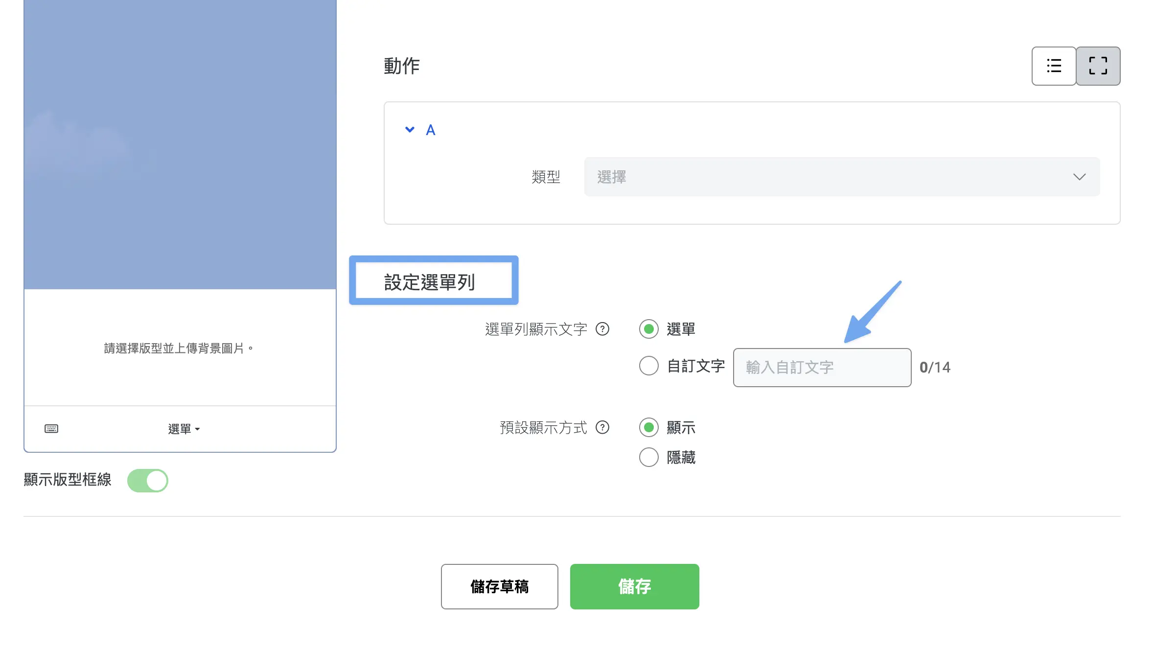
Task: Click the green 儲存 button
Action: [634, 586]
